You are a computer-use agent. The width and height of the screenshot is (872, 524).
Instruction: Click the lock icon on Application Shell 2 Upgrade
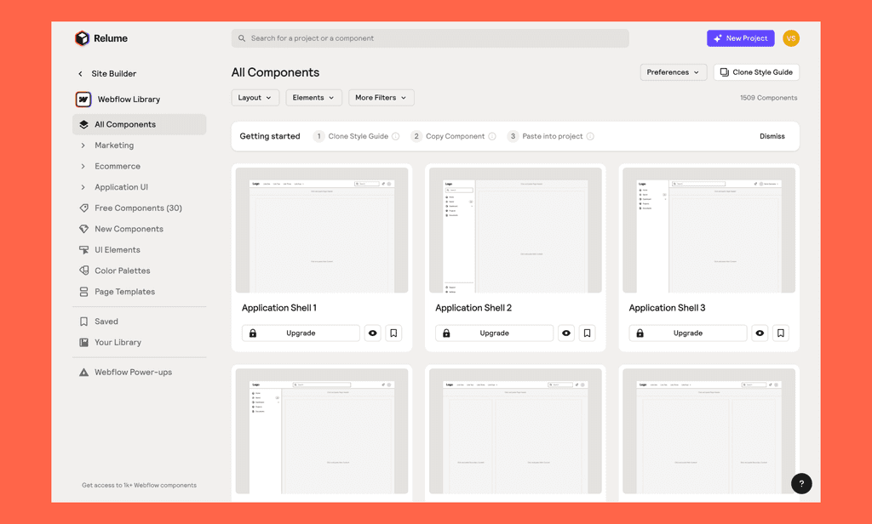pos(446,333)
